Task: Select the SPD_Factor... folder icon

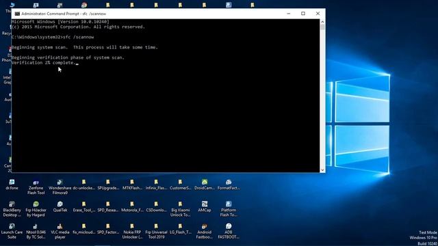Action: (108, 229)
